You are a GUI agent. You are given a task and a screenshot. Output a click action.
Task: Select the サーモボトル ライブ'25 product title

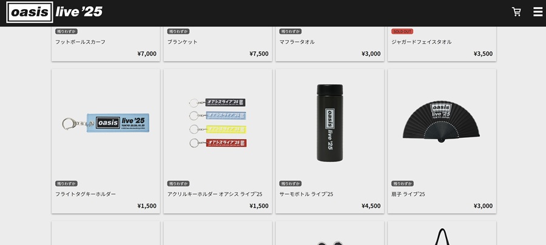tap(306, 194)
